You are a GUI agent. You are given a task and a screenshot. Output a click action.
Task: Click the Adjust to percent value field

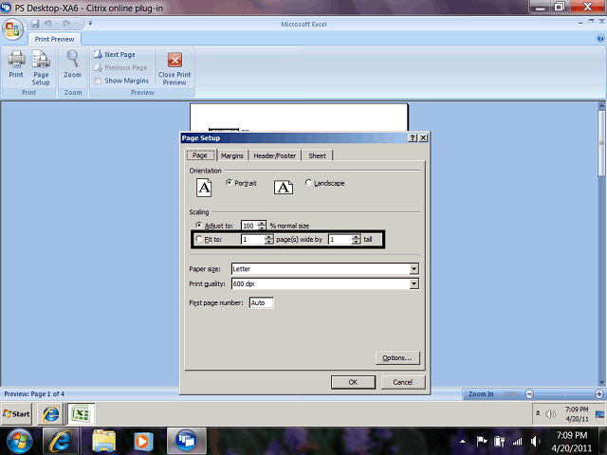pyautogui.click(x=249, y=226)
